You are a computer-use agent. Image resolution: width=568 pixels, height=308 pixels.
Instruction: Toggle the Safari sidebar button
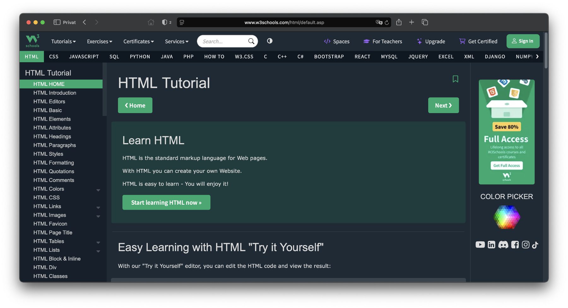point(57,22)
